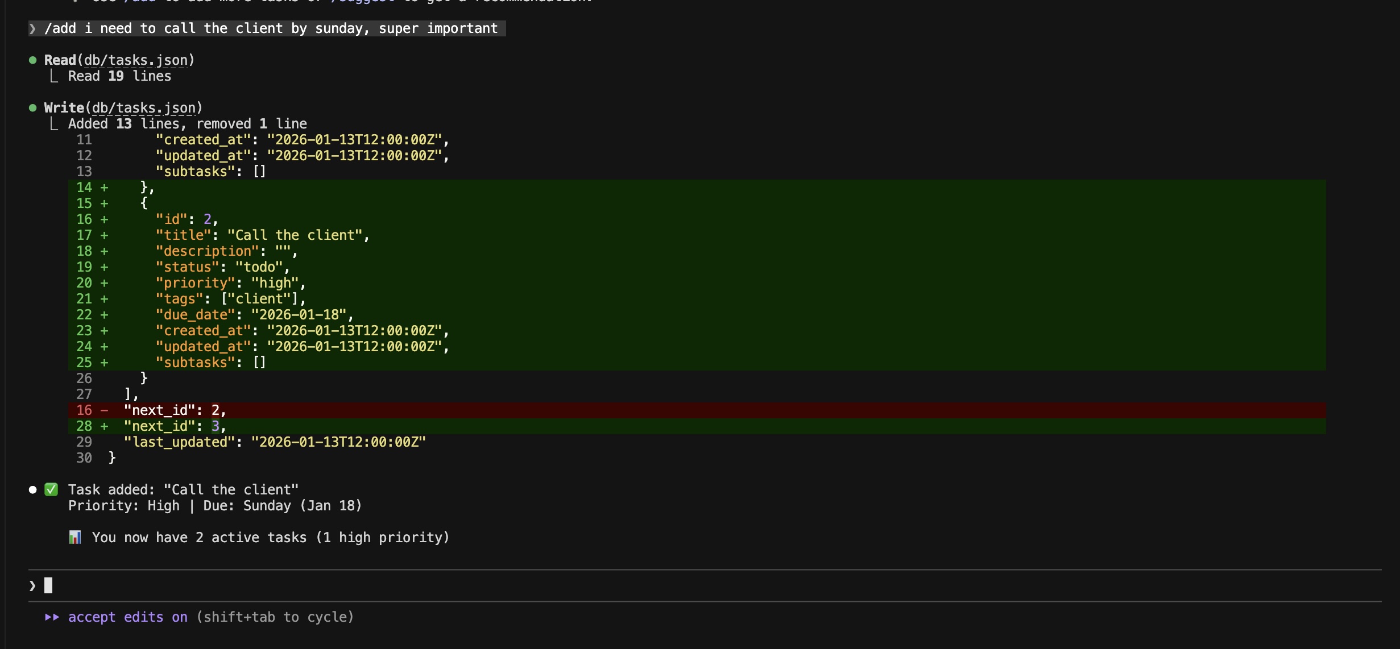Click the "Call the client" title line
The image size is (1400, 649).
pyautogui.click(x=262, y=235)
